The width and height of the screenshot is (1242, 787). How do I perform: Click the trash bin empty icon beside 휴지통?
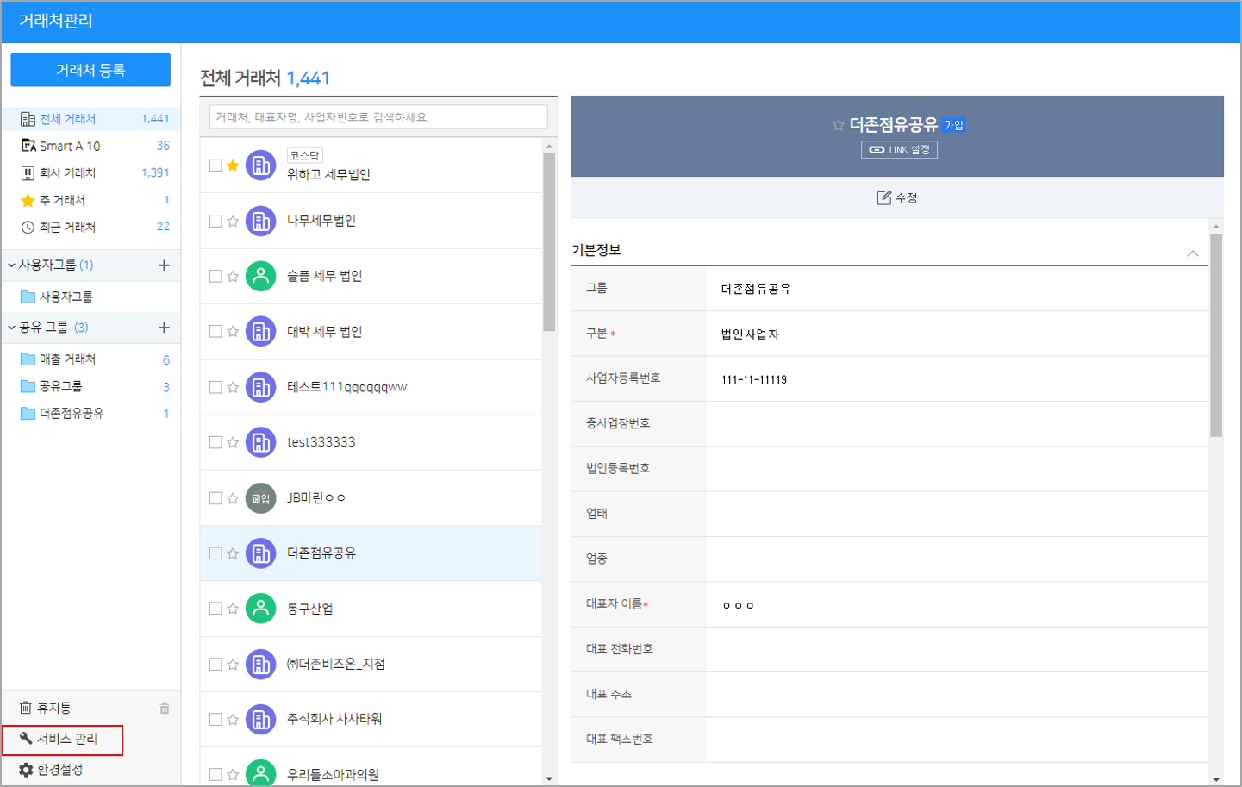(165, 709)
